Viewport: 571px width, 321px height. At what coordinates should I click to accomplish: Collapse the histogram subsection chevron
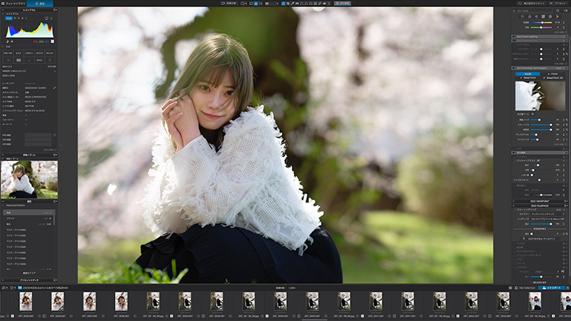coord(3,14)
